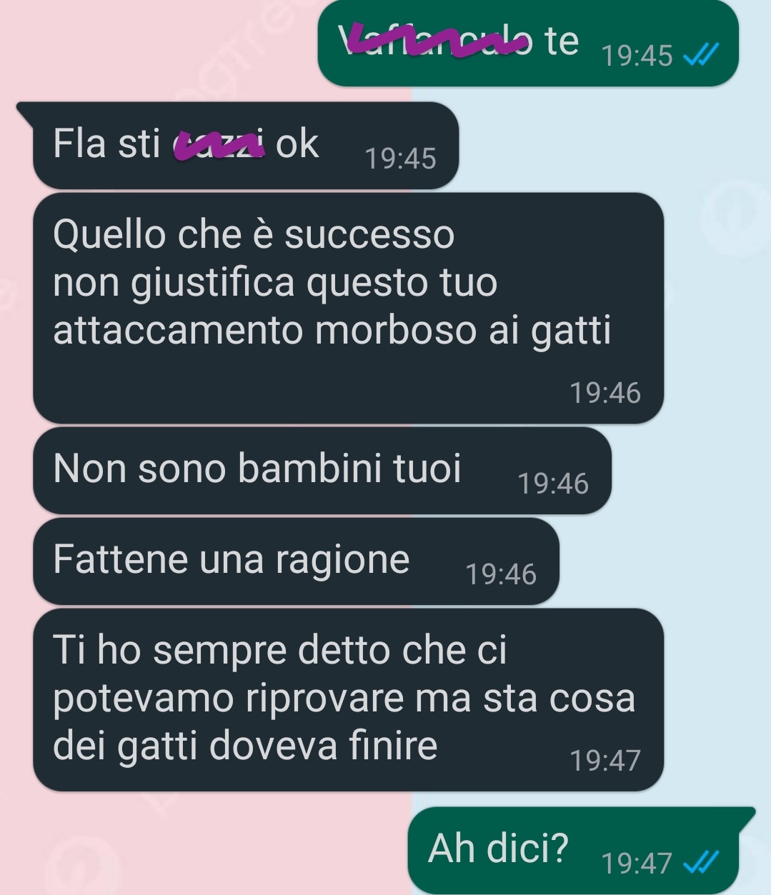Image resolution: width=771 pixels, height=895 pixels.
Task: Tap 19:46 timestamp of 'Fattene una ragione'
Action: click(501, 574)
